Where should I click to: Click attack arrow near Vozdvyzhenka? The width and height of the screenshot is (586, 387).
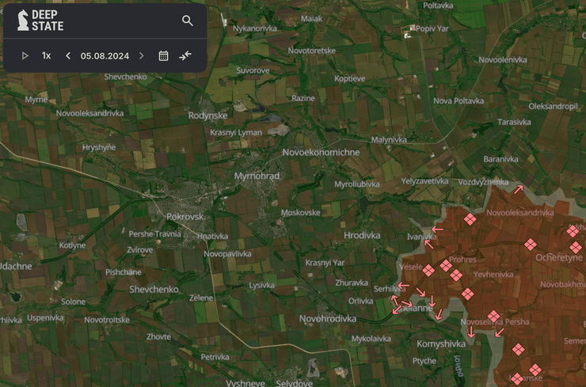(x=518, y=188)
